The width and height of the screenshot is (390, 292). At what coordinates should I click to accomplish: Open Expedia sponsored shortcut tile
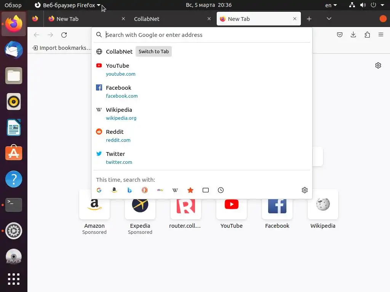(140, 212)
